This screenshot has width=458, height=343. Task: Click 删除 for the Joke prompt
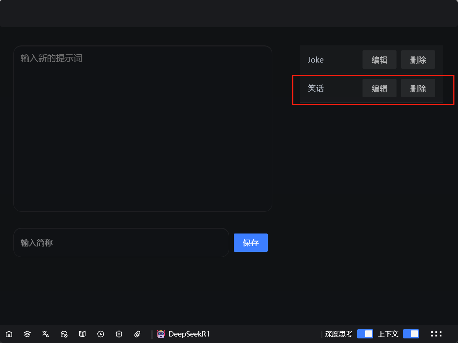pos(418,60)
